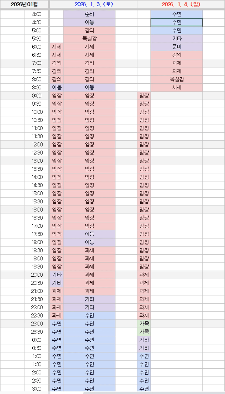Viewport: 225px width, 394px height.
Task: Click Sunday's 시세 cell at 8:30
Action: tap(177, 88)
